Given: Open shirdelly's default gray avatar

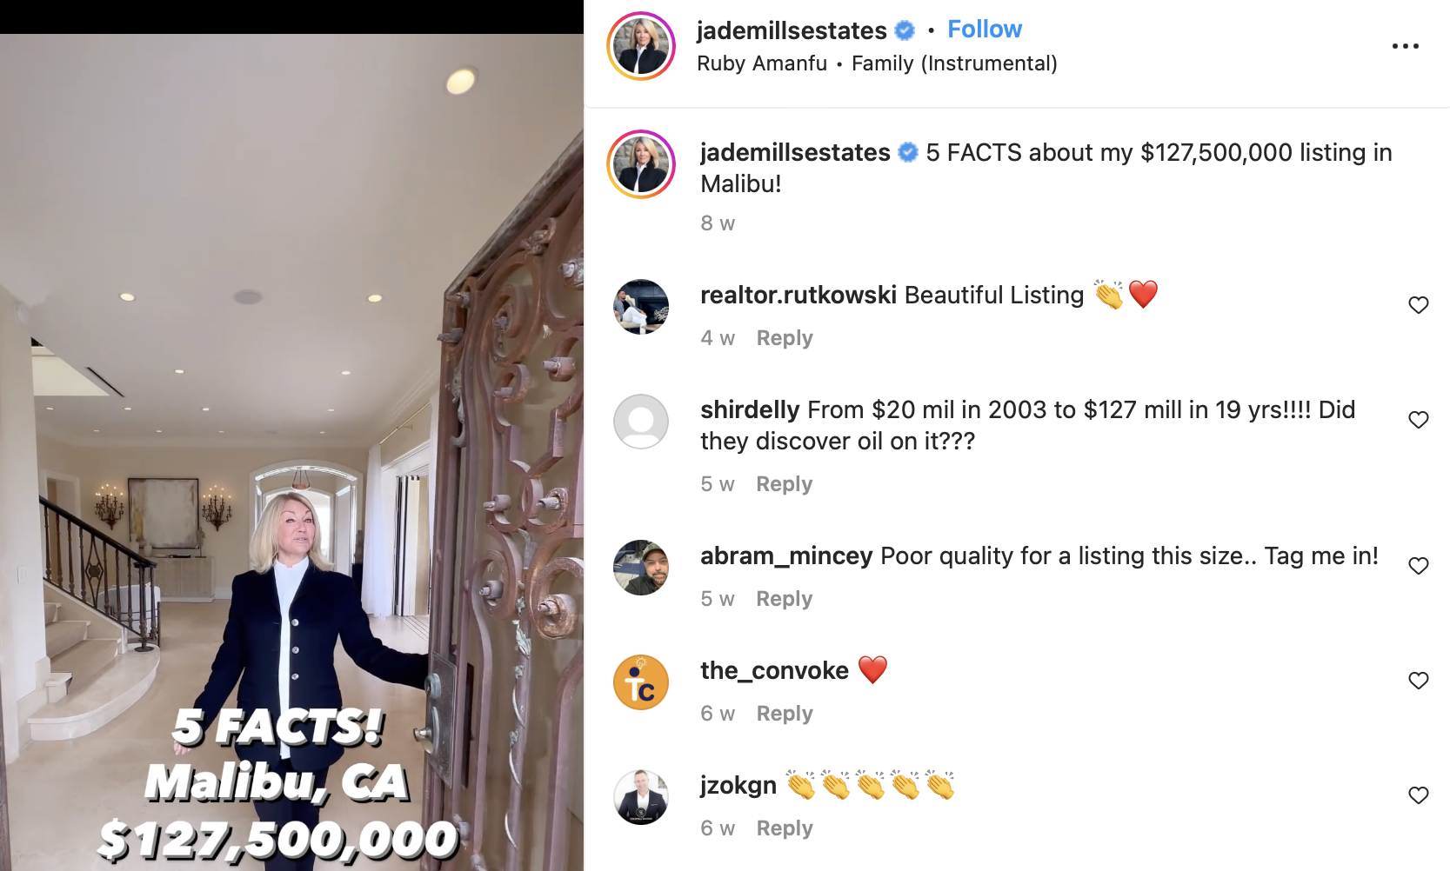Looking at the screenshot, I should pyautogui.click(x=641, y=422).
